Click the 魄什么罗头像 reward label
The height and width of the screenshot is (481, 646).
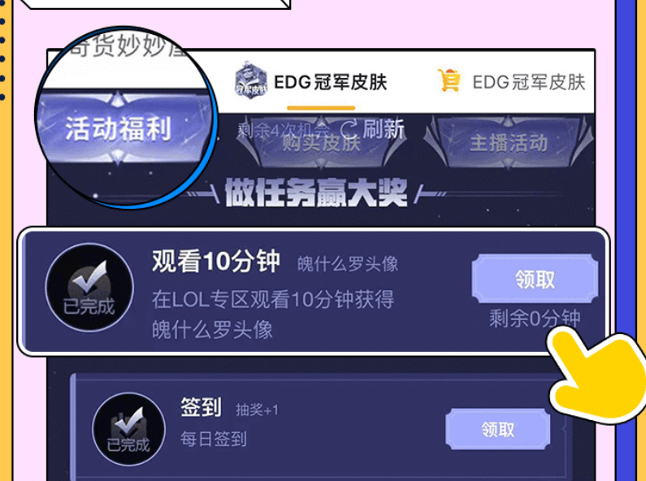tap(348, 263)
